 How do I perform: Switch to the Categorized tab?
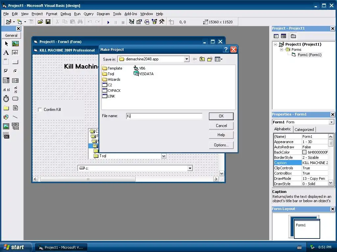click(304, 130)
